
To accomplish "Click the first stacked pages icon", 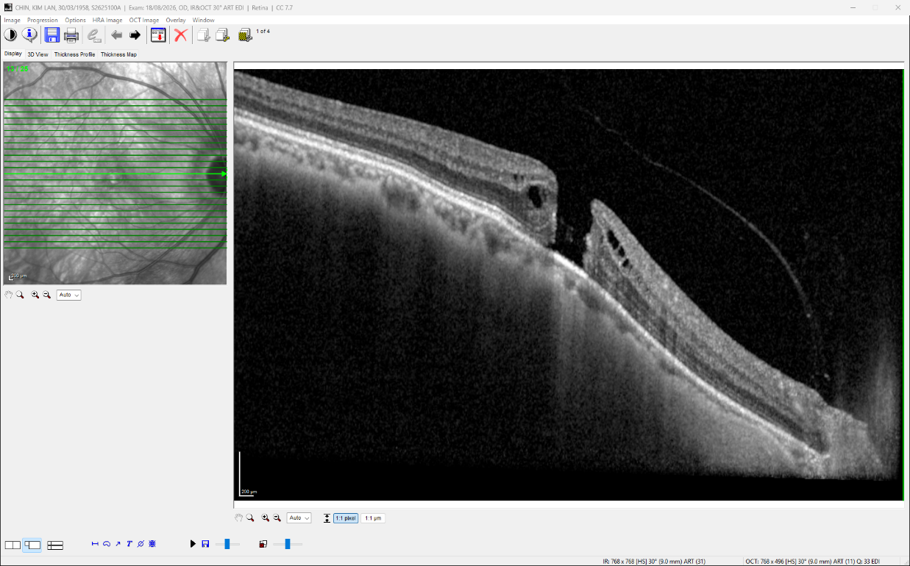I will [x=204, y=35].
